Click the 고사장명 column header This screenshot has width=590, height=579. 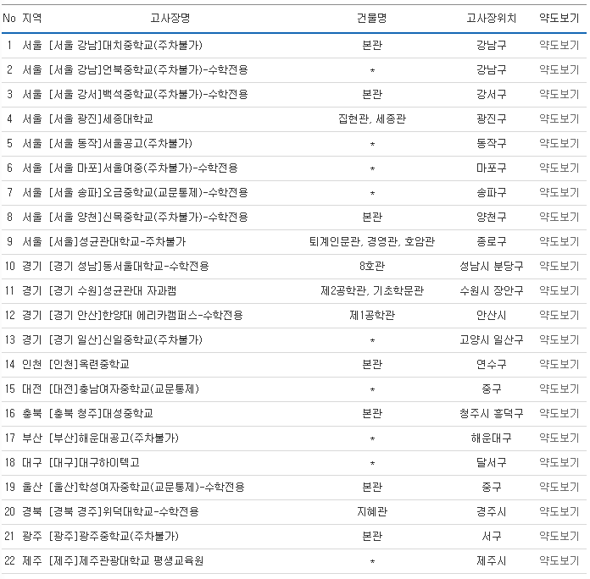(170, 18)
